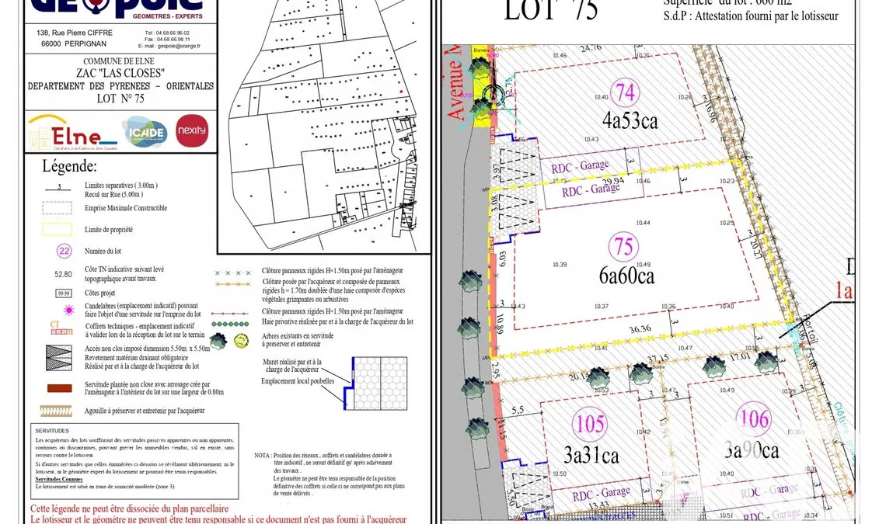Click the "LOT N° 75" title text
879x524 pixels.
point(120,99)
